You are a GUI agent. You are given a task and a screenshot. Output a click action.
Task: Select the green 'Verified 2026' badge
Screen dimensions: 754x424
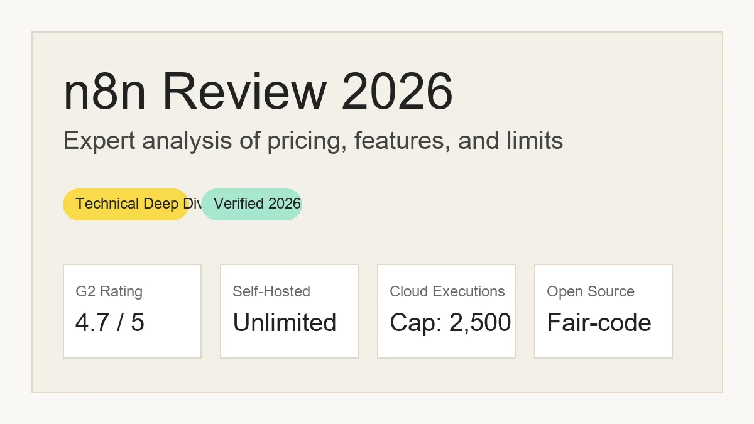click(x=251, y=204)
